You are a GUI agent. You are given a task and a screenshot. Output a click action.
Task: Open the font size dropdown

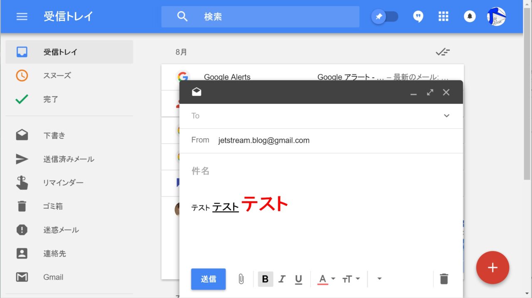tap(351, 279)
